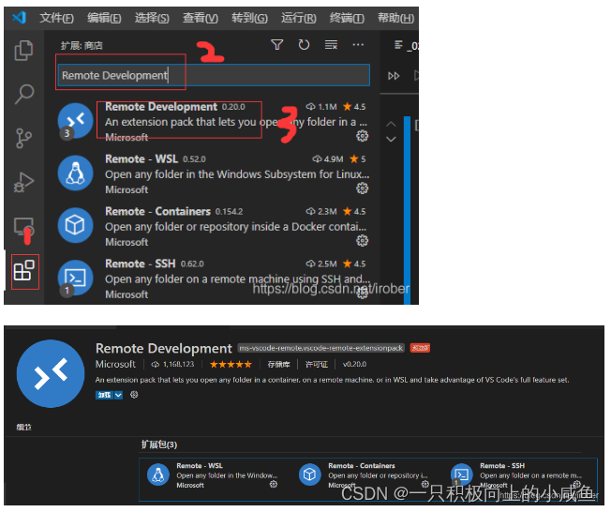611x512 pixels.
Task: Open dropdown arrow next to the blue button
Action: point(118,395)
